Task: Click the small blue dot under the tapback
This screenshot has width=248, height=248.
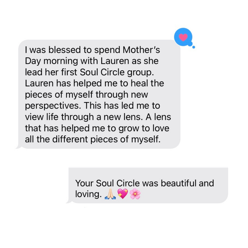Action: [x=193, y=47]
